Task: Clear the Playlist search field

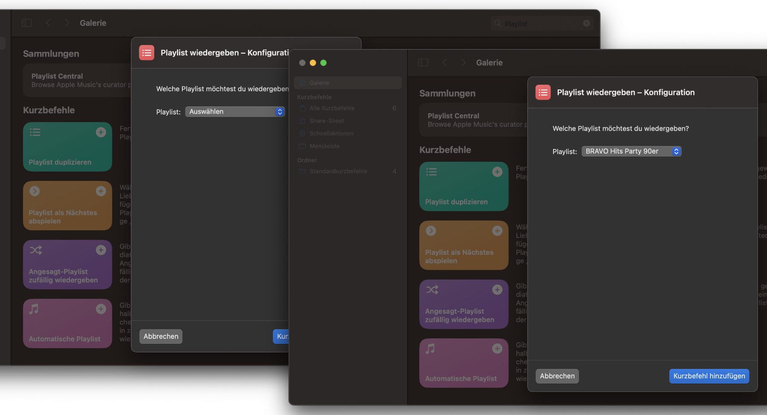Action: 586,23
